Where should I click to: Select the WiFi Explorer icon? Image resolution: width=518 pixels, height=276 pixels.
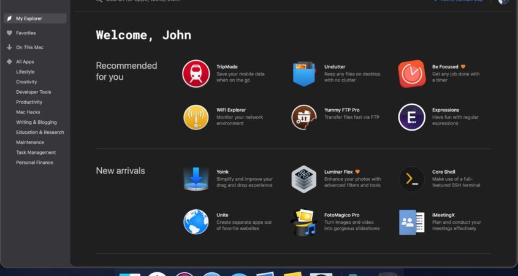196,117
